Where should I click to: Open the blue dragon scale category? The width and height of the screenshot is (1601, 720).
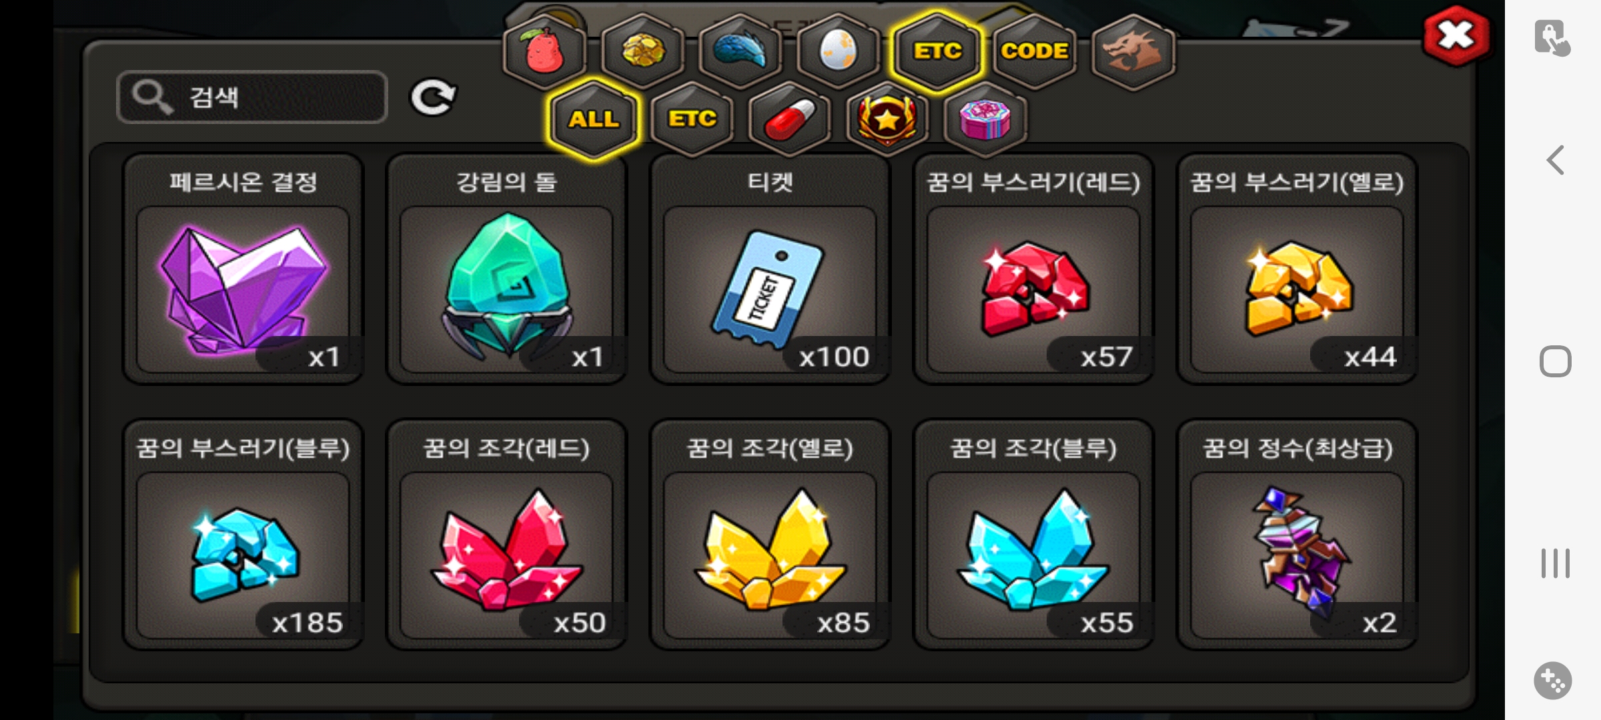coord(740,51)
